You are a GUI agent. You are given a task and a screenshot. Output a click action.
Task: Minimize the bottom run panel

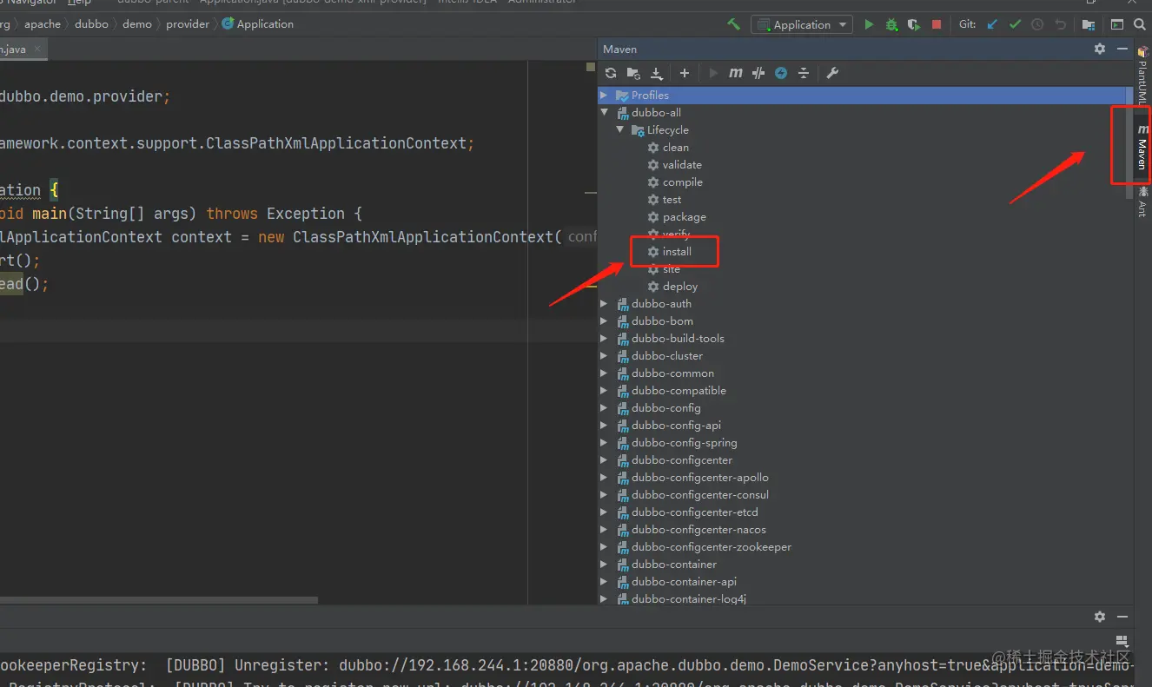pos(1122,617)
